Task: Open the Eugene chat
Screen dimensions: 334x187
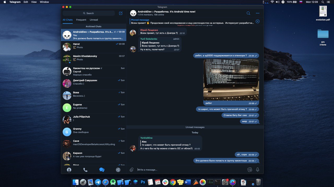Action: click(93, 108)
